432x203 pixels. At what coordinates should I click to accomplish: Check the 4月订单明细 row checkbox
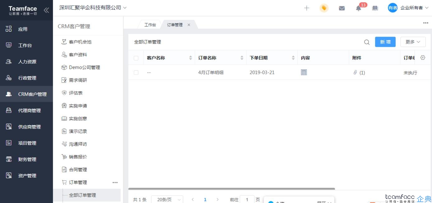click(136, 73)
